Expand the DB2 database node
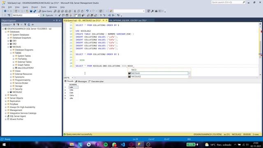Viewport: 263px width, 148px height. (8, 44)
